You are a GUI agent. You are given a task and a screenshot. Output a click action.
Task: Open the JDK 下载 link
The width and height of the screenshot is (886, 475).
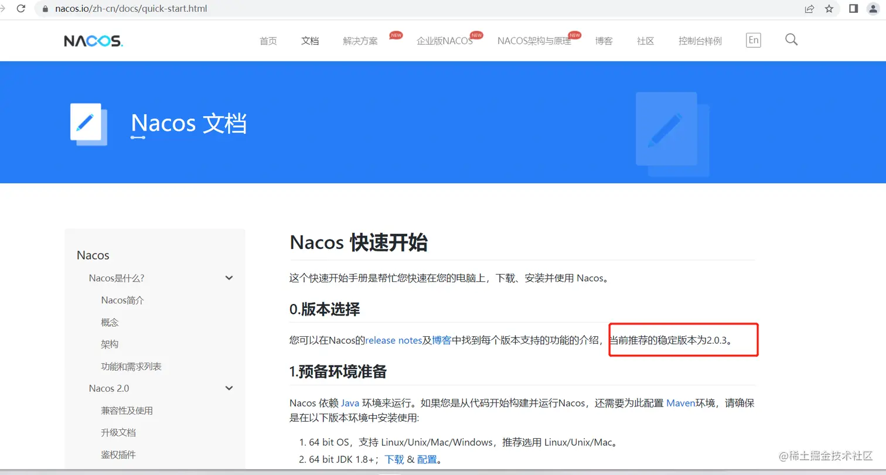coord(394,460)
